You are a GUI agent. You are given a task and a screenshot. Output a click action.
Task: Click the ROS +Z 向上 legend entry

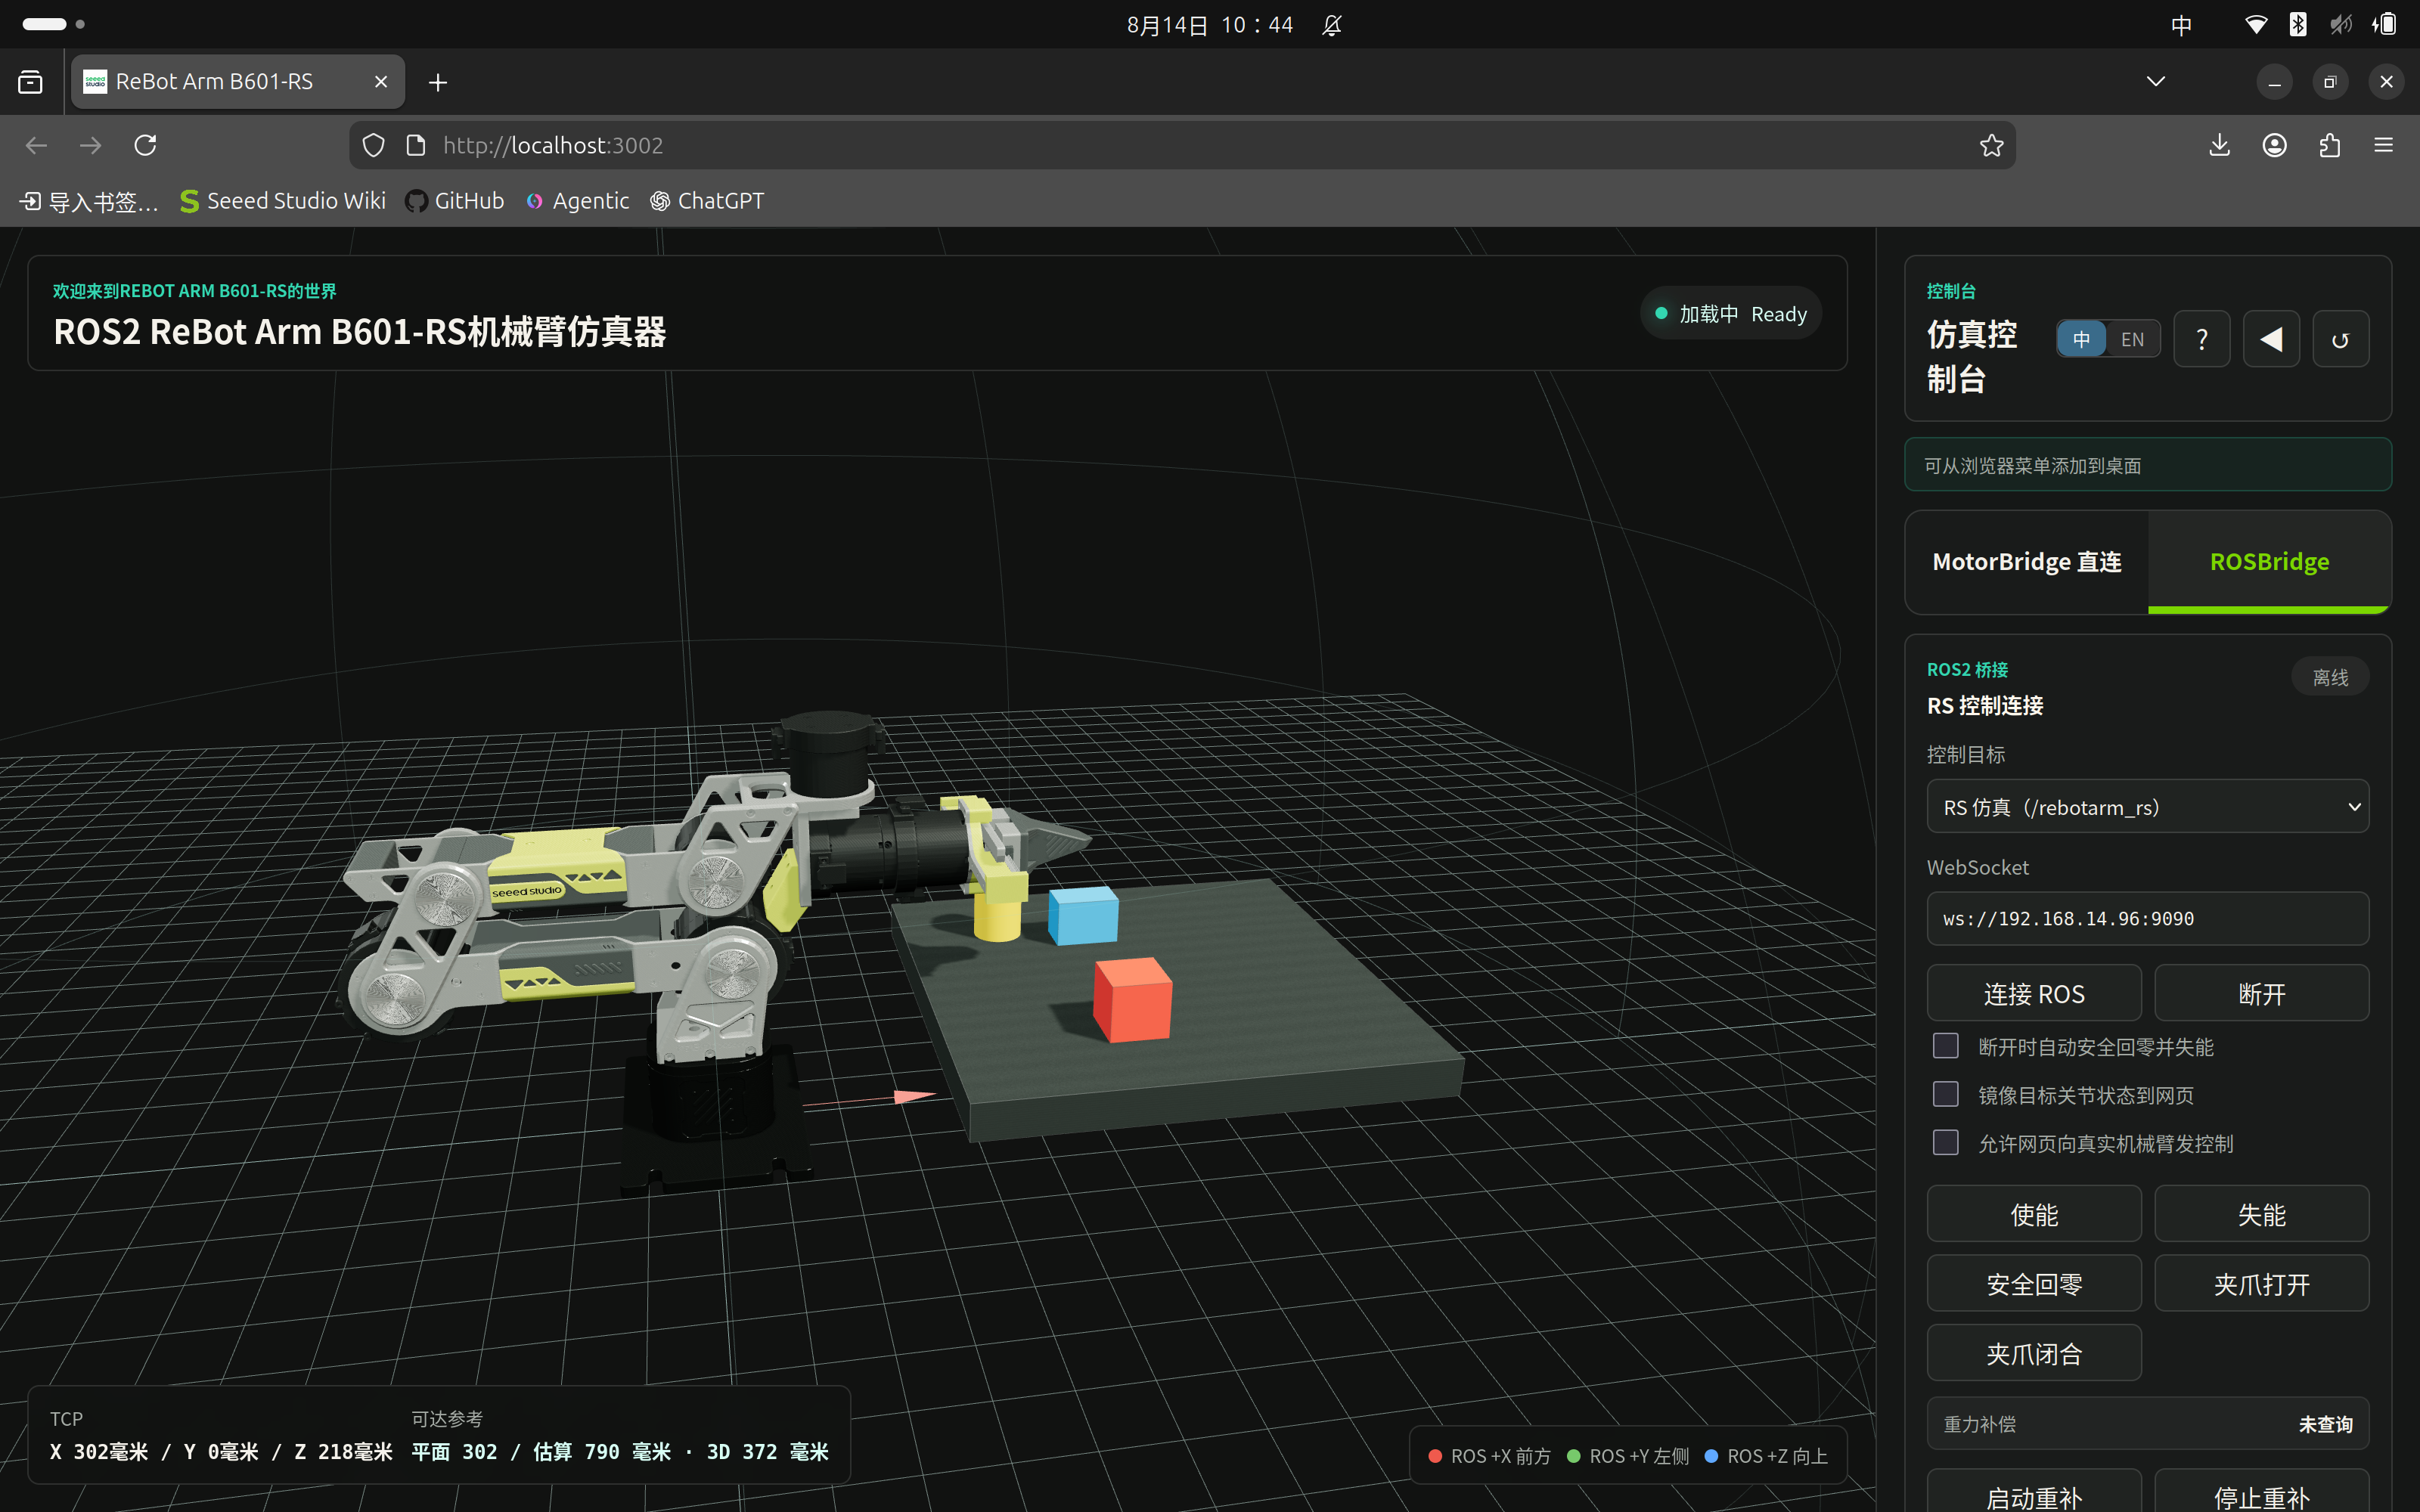coord(1766,1456)
